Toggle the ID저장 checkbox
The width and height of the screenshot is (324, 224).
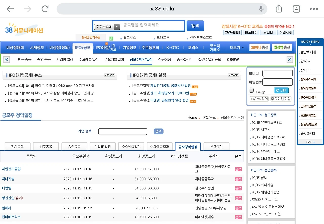tap(251, 90)
